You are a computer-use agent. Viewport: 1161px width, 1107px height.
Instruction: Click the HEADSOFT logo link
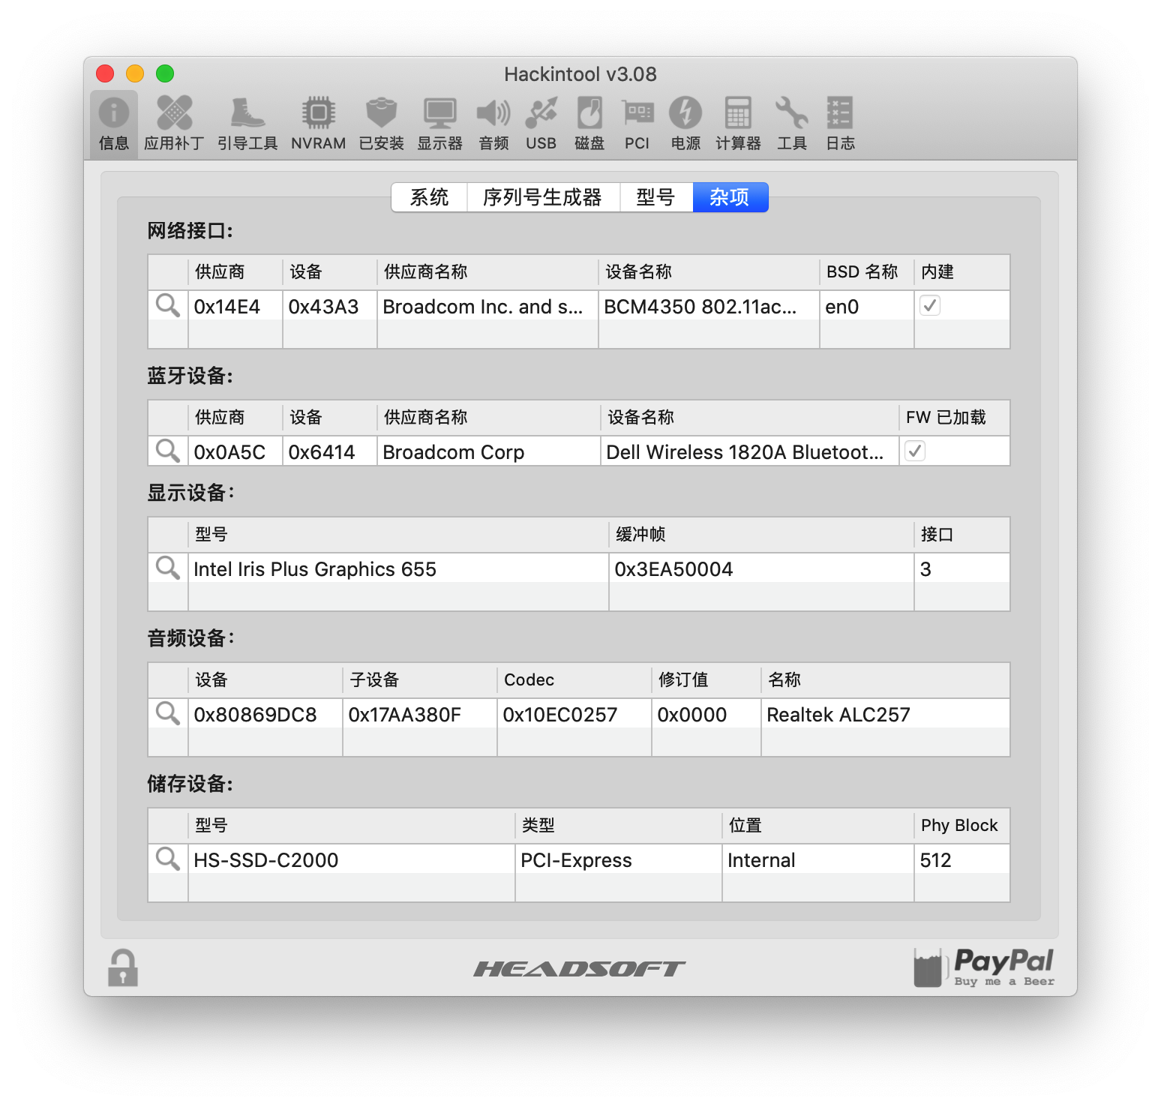[x=579, y=969]
